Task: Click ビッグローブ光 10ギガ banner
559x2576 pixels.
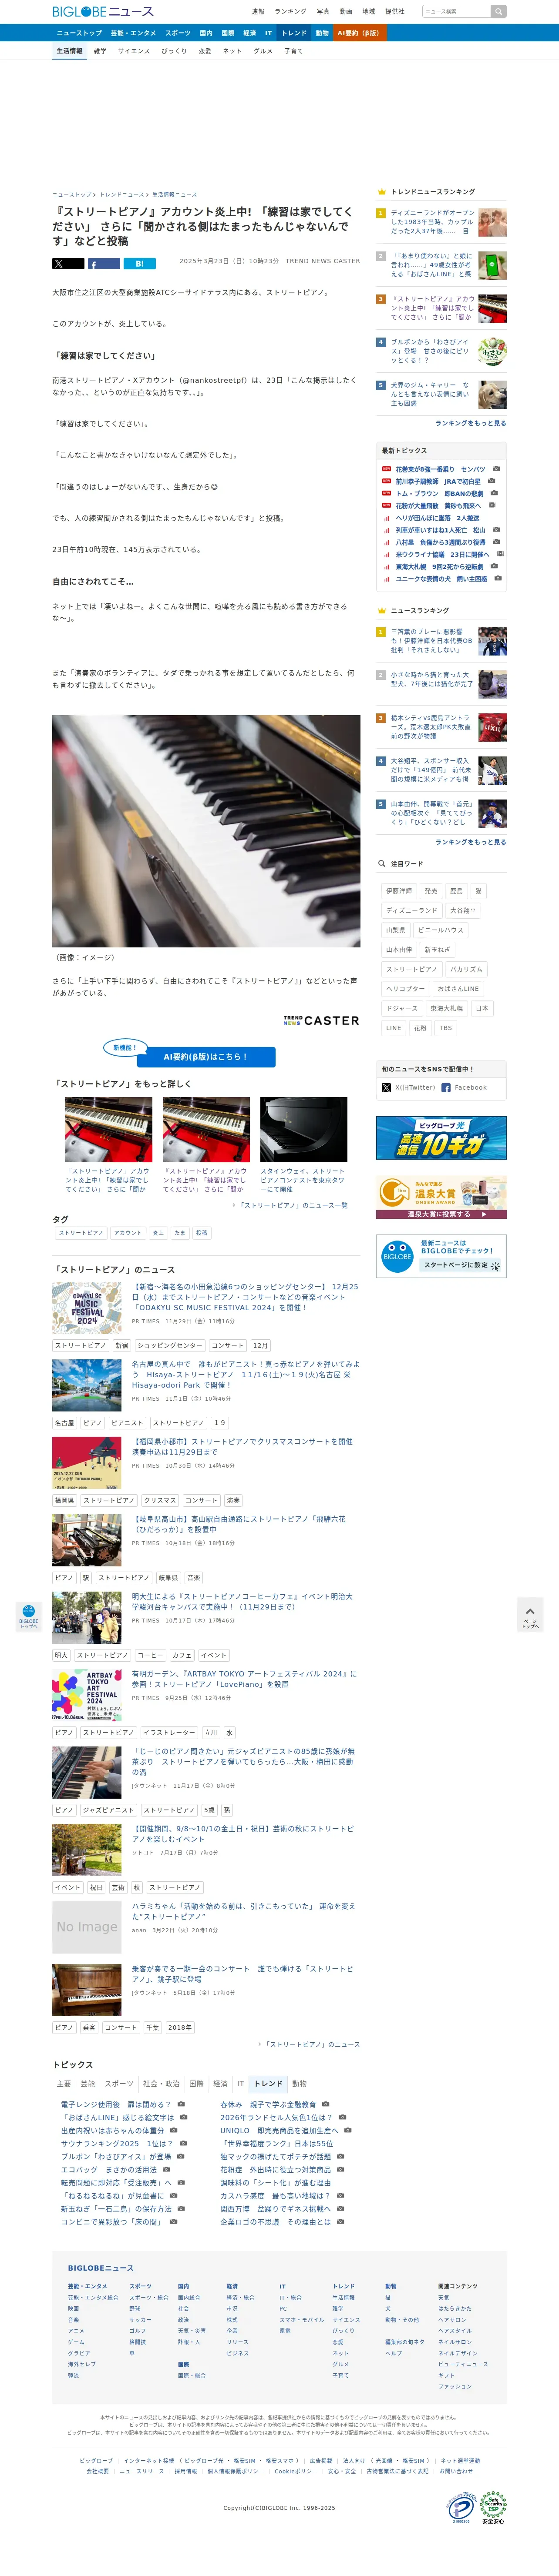Action: click(x=441, y=1138)
